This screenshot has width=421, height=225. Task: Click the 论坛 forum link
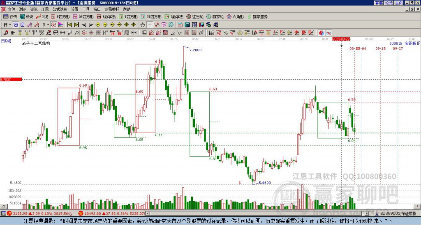coord(389,3)
